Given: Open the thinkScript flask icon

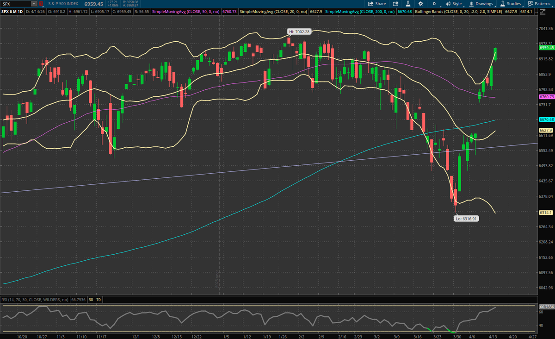Looking at the screenshot, I should [409, 3].
